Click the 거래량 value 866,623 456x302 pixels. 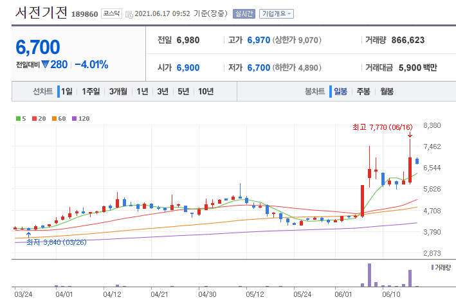pyautogui.click(x=408, y=40)
